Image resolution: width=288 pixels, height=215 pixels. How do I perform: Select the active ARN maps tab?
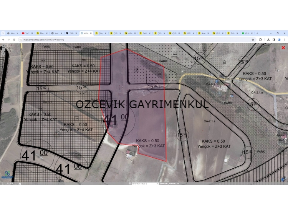click(86, 33)
